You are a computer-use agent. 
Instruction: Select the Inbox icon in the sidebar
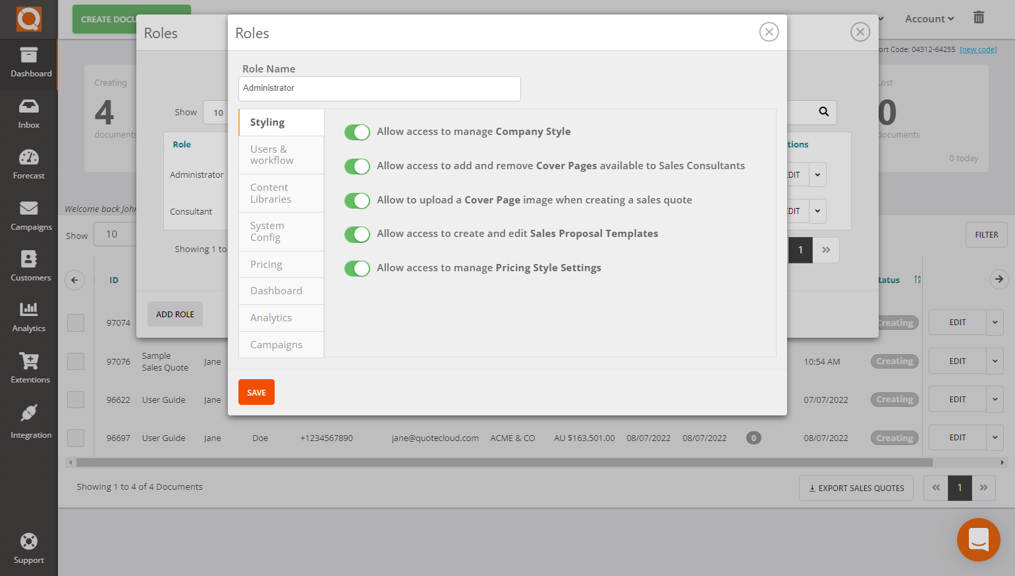28,112
